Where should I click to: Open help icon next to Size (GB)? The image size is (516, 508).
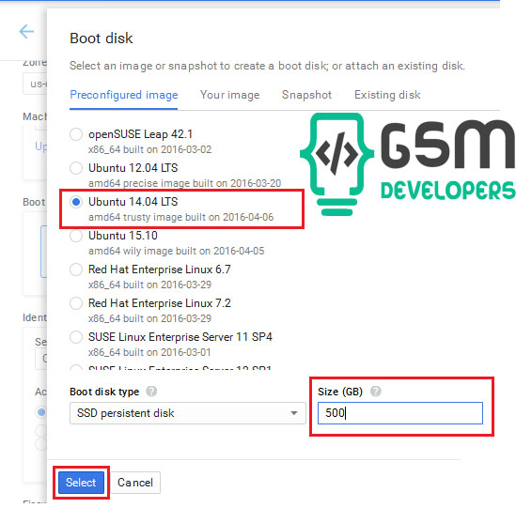click(375, 392)
